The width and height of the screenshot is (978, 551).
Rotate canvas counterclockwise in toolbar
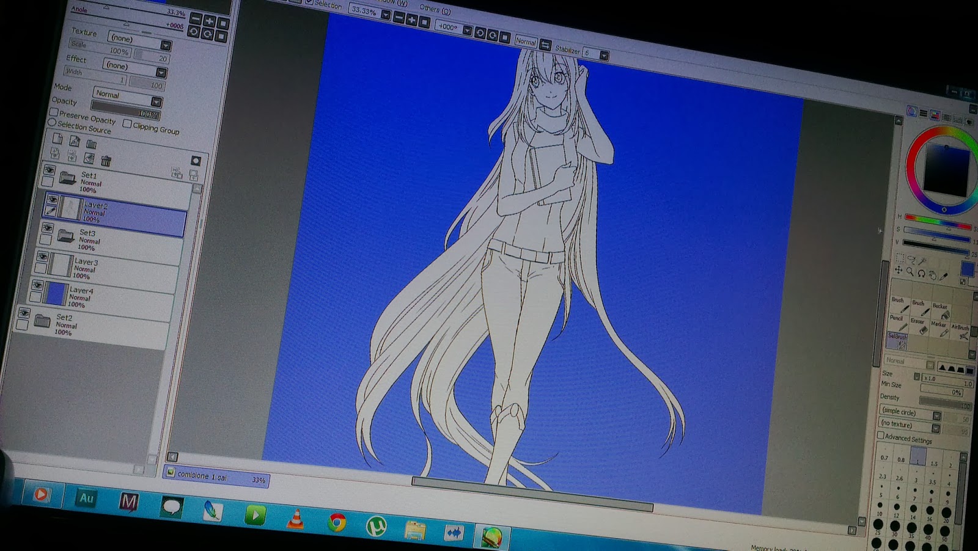pos(480,33)
